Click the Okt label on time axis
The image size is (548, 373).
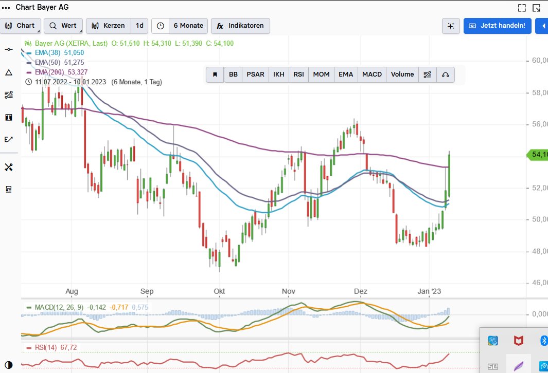220,291
